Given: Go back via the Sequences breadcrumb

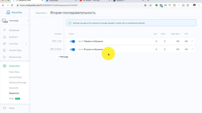Looking at the screenshot, I should pos(41,13).
